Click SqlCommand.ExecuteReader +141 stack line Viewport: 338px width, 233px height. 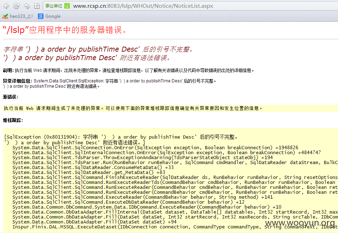[x=143, y=197]
